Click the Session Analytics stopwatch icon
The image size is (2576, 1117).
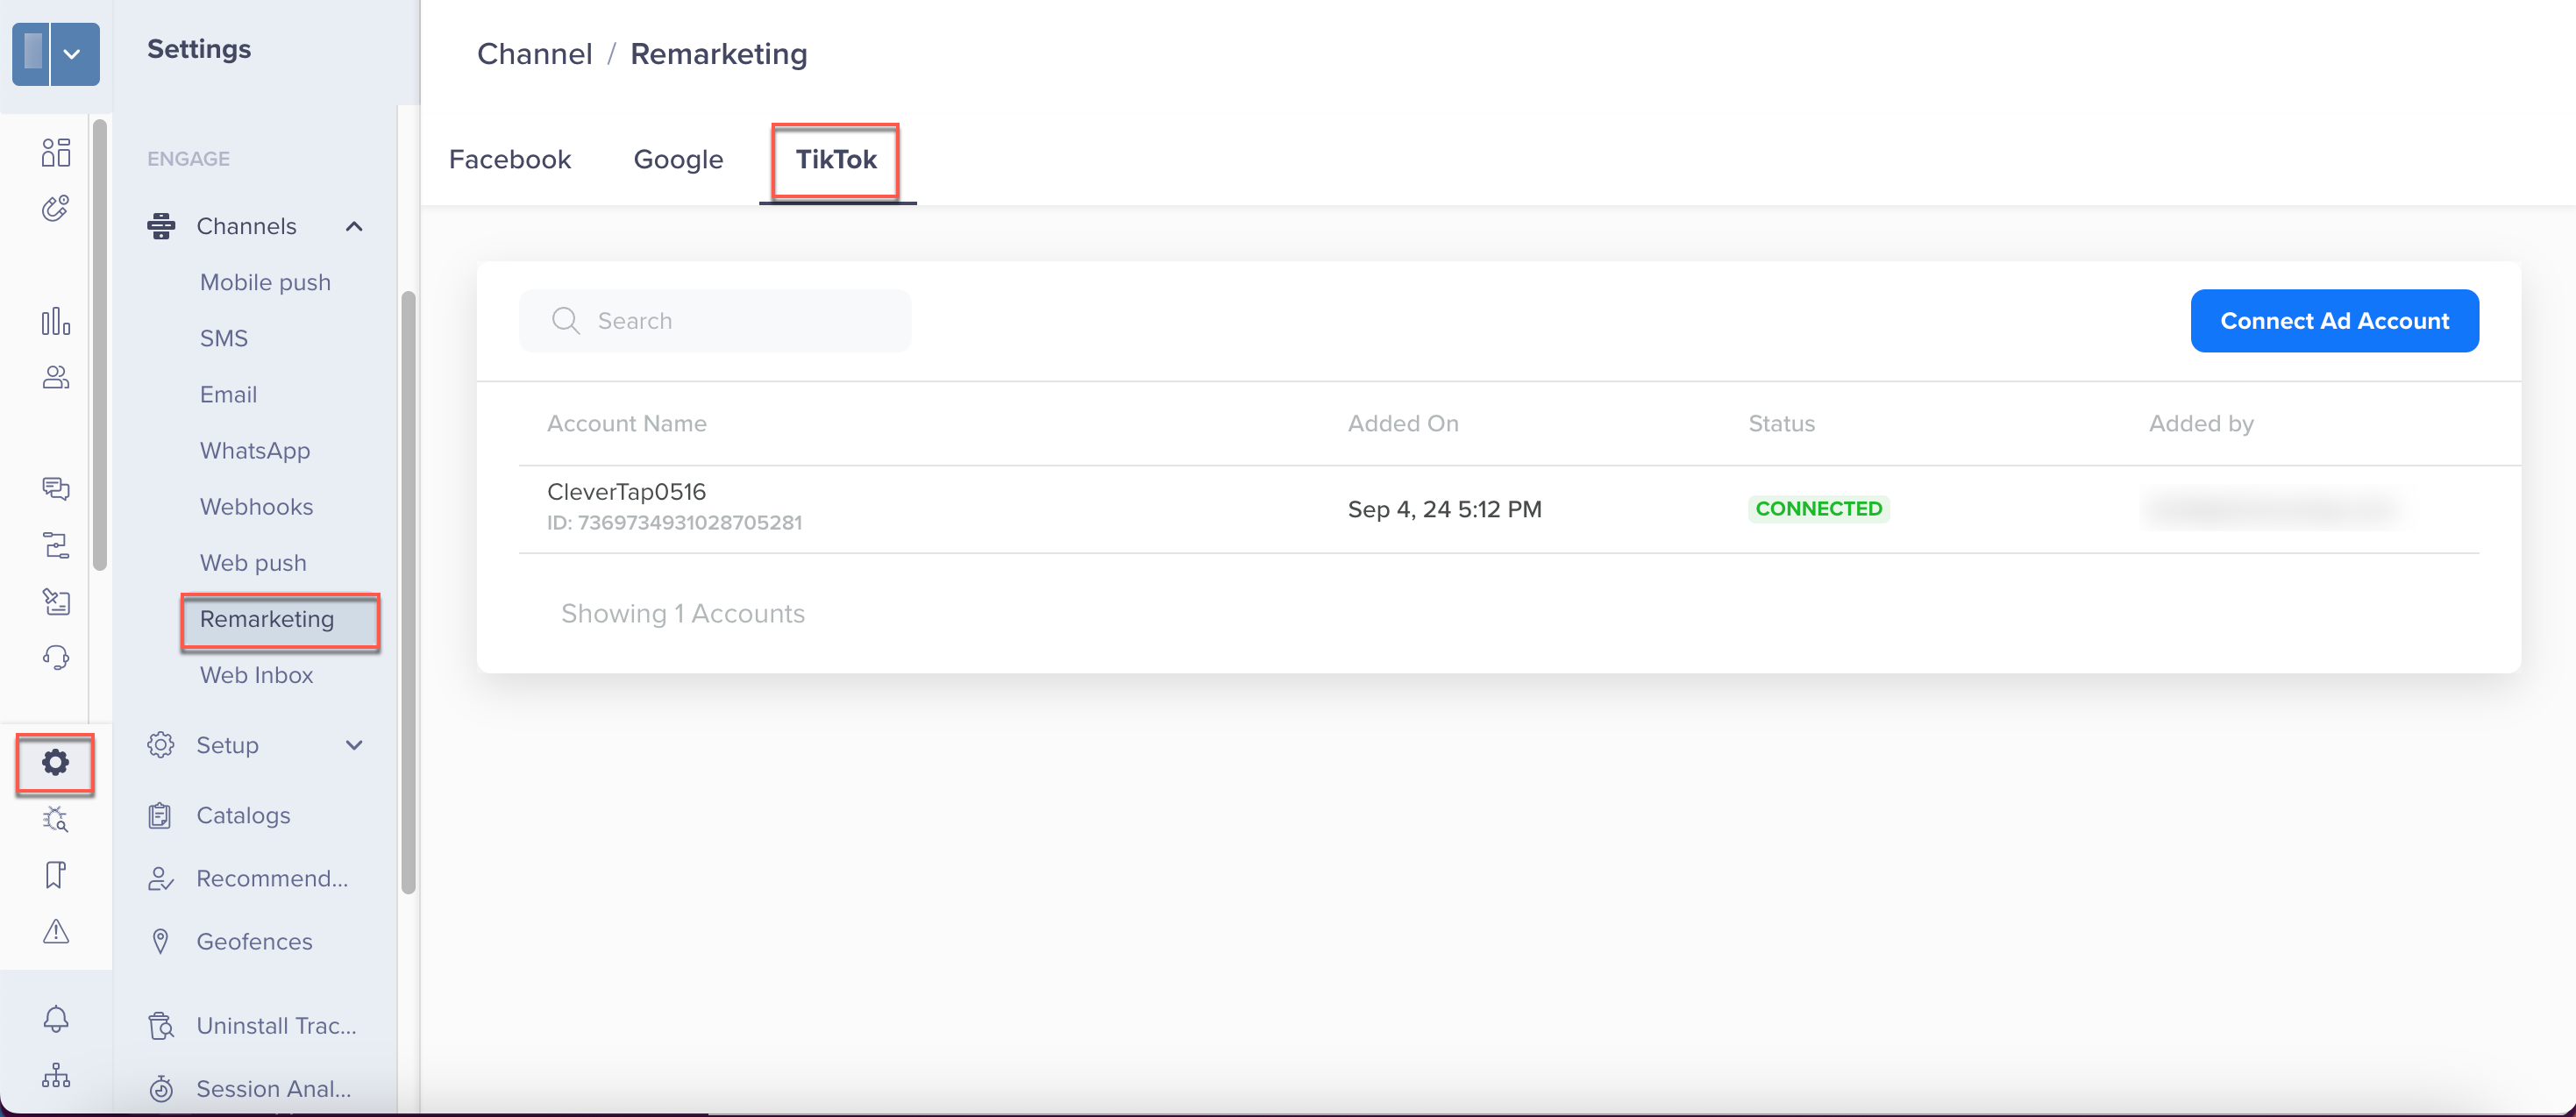click(161, 1089)
